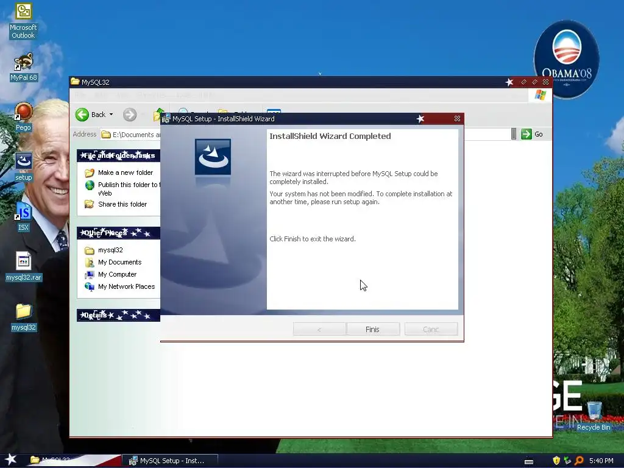The height and width of the screenshot is (468, 624).
Task: Select the MyPal 68 desktop shortcut
Action: (23, 67)
